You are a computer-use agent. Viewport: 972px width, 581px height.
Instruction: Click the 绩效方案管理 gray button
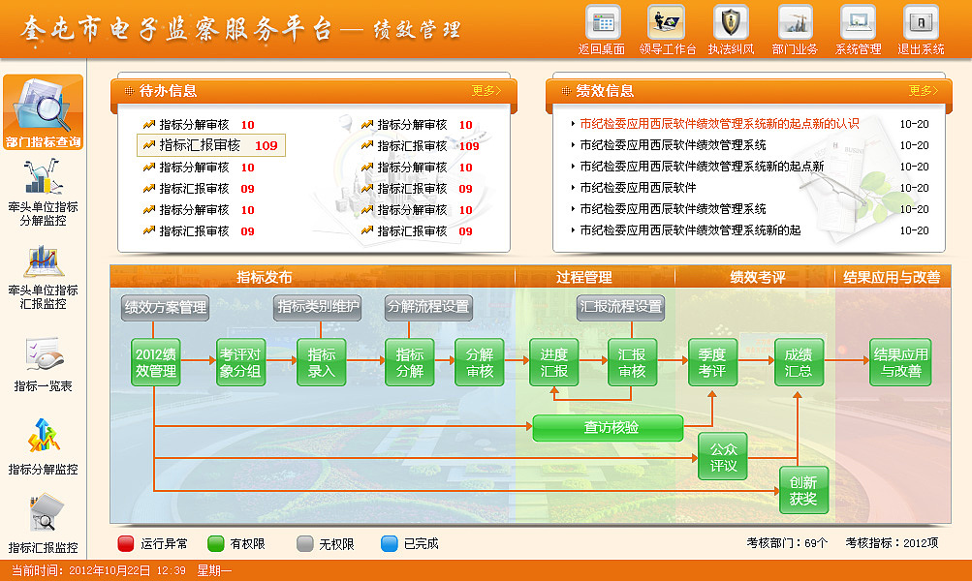pos(165,308)
